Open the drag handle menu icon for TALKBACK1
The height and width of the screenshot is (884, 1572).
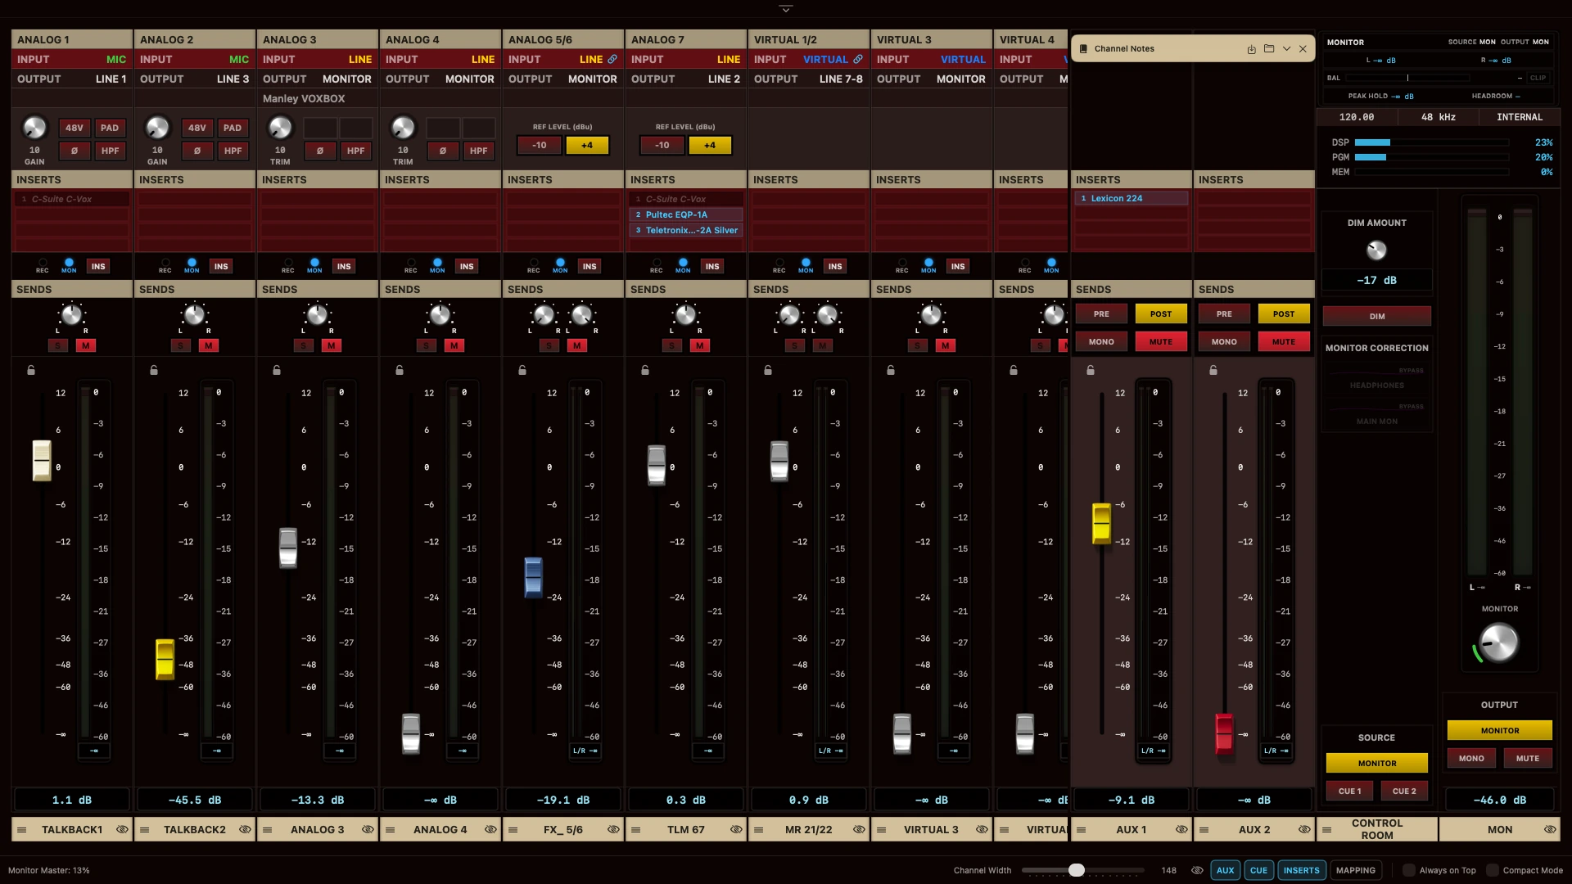(x=22, y=829)
